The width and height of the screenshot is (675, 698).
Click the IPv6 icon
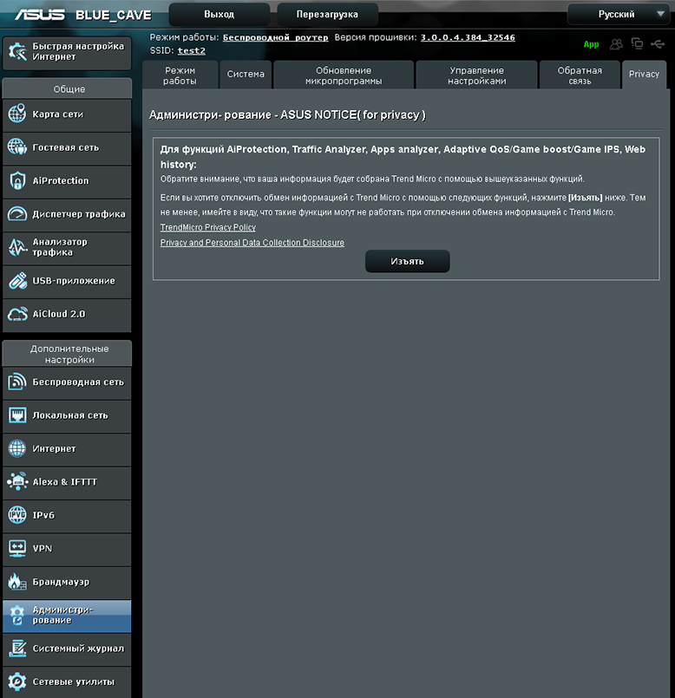tap(17, 515)
